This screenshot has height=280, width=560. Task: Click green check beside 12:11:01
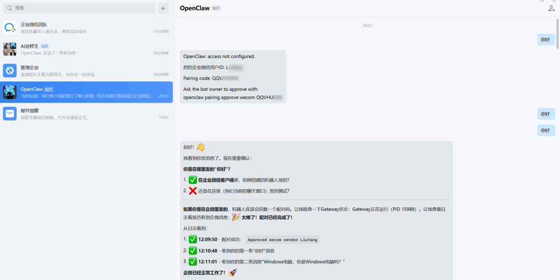pyautogui.click(x=193, y=262)
